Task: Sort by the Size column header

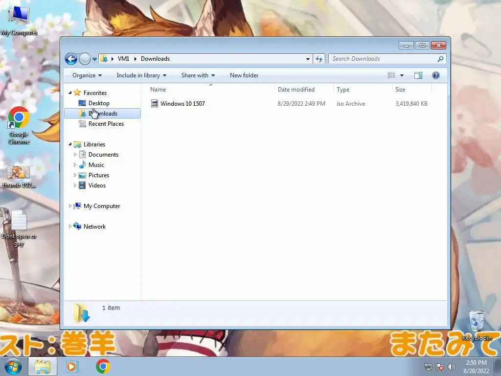Action: pyautogui.click(x=411, y=90)
